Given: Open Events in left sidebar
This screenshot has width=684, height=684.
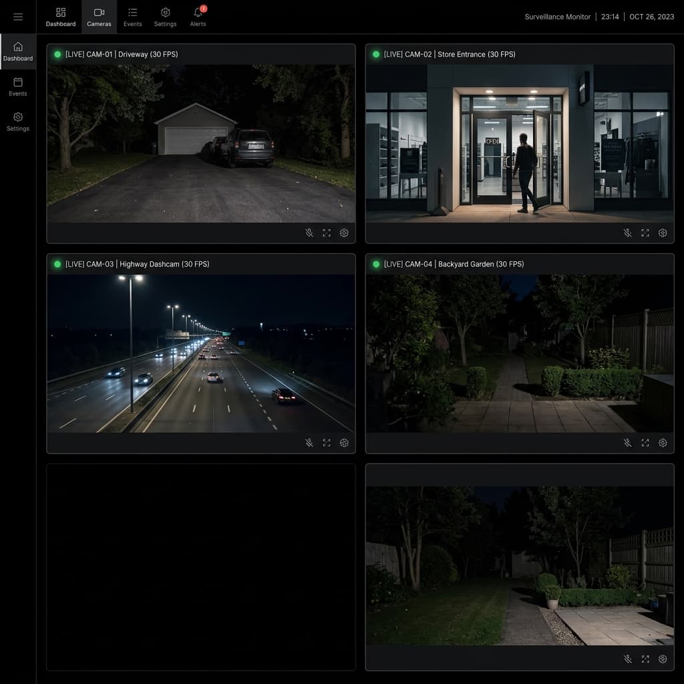Looking at the screenshot, I should pos(18,87).
